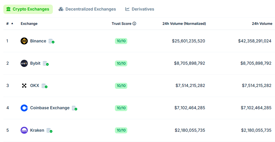Click the Coinbase Exchange logo icon
275x142 pixels.
point(24,108)
